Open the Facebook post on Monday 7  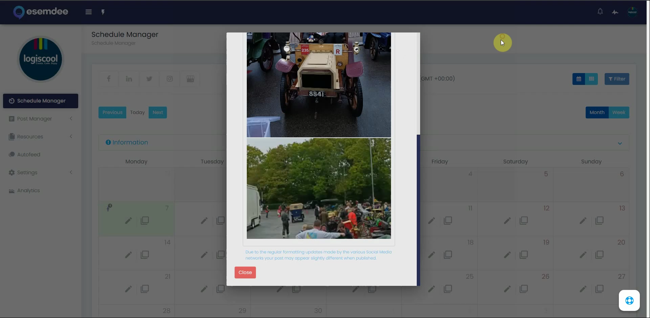point(109,207)
